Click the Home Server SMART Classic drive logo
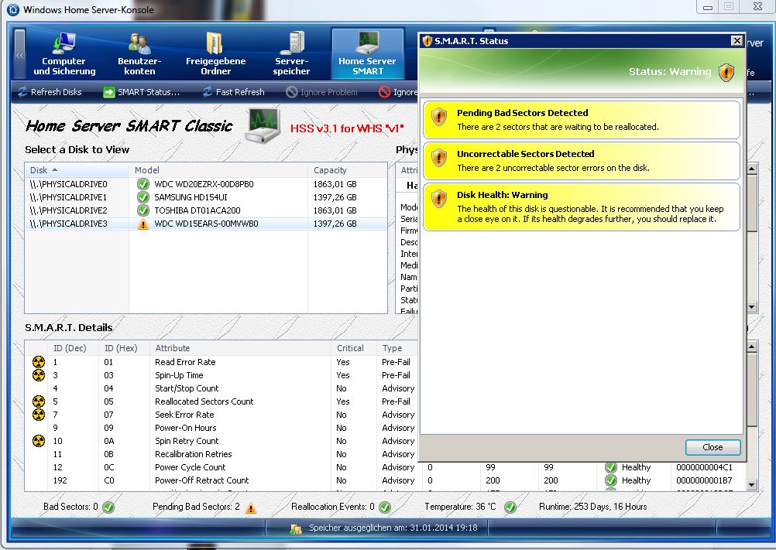This screenshot has width=776, height=550. click(263, 125)
